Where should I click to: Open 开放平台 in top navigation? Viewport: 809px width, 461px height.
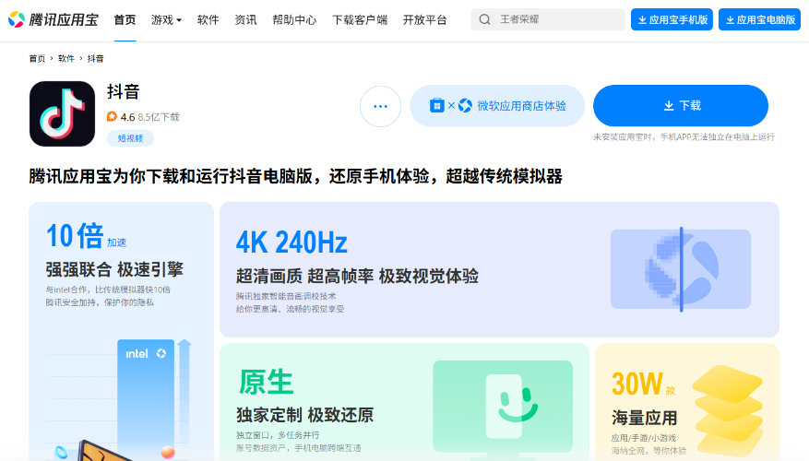[424, 19]
